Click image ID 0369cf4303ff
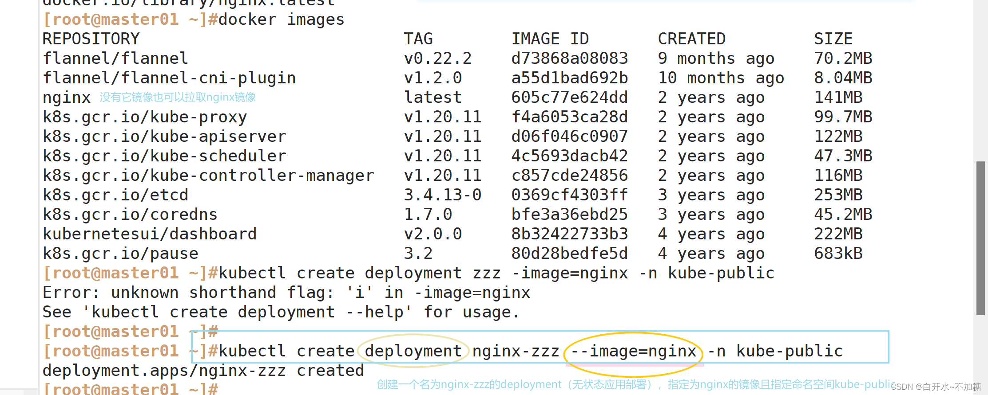This screenshot has width=988, height=395. [x=570, y=195]
